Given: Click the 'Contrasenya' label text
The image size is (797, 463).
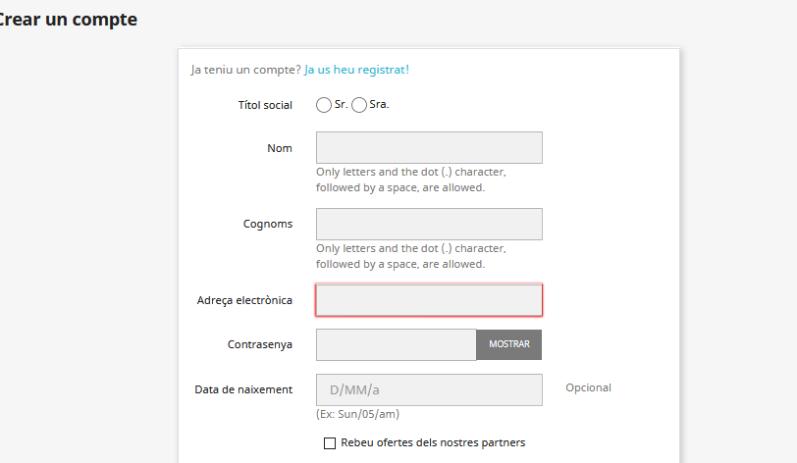Looking at the screenshot, I should coord(260,344).
